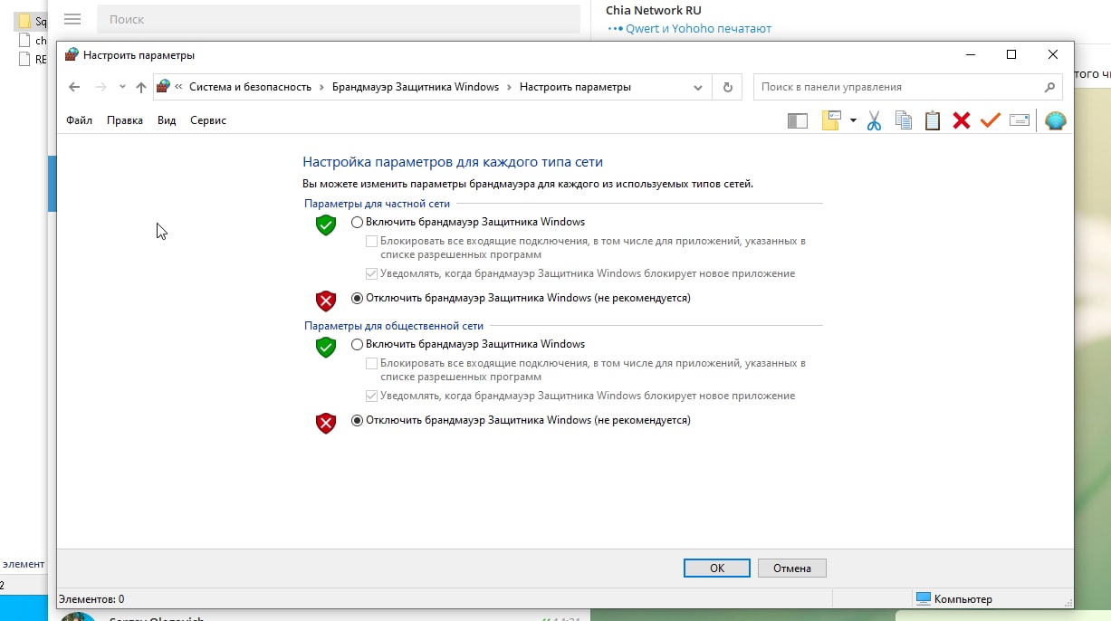
Task: Open the Вид menu
Action: [x=167, y=120]
